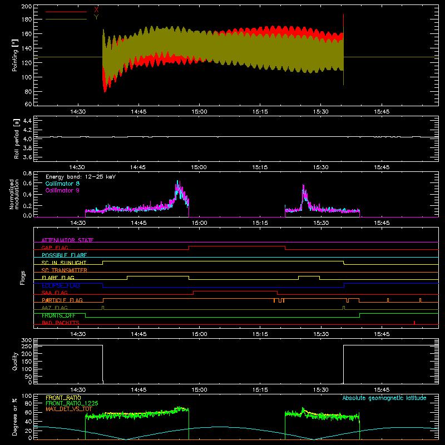Click the 0.8 tick on modulation axis
The width and height of the screenshot is (445, 445).
[27, 173]
